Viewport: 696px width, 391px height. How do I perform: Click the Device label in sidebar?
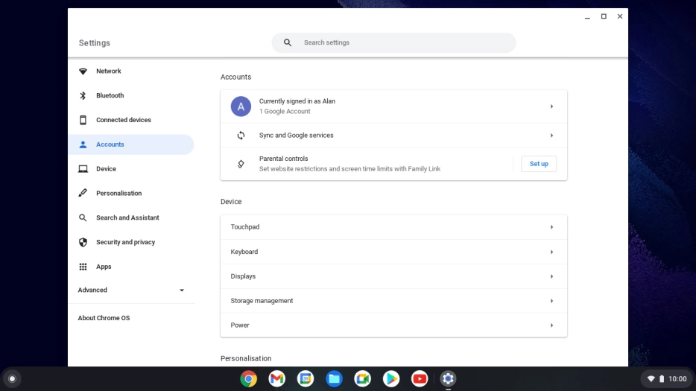pyautogui.click(x=106, y=168)
